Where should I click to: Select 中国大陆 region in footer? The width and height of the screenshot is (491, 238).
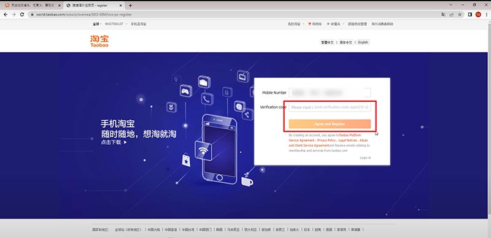(x=154, y=229)
